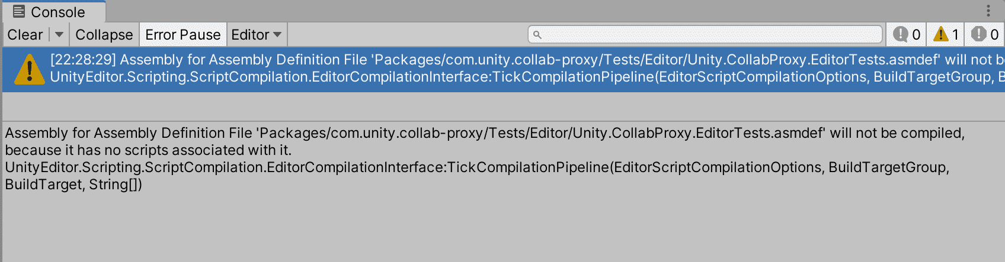Click the empty row below the warning entry
This screenshot has height=262, width=1005.
[x=503, y=105]
